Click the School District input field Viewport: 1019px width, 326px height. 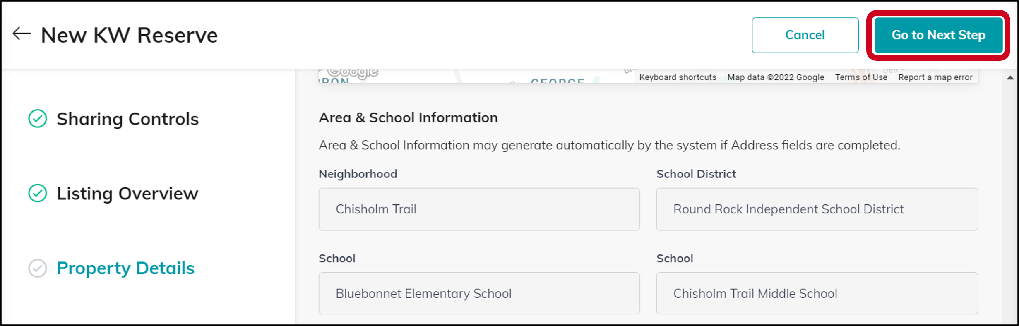click(817, 209)
